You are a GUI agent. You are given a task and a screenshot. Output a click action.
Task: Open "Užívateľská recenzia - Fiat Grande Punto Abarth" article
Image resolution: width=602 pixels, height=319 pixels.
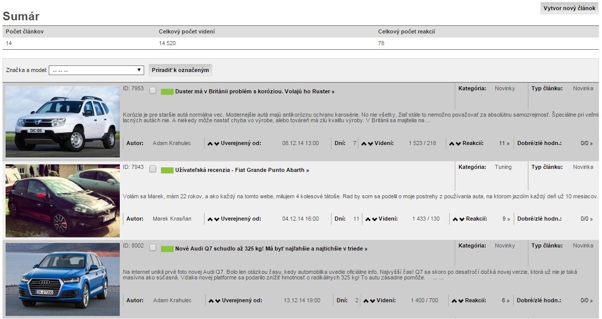pyautogui.click(x=242, y=170)
